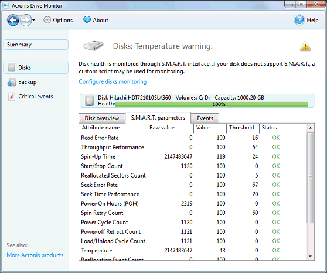Viewport: 327px width, 273px height.
Task: Select the Read Error Rate row
Action: point(193,138)
